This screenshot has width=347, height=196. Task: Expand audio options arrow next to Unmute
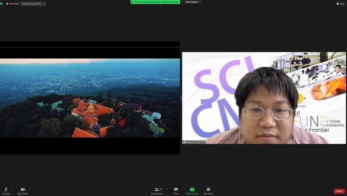(12, 190)
